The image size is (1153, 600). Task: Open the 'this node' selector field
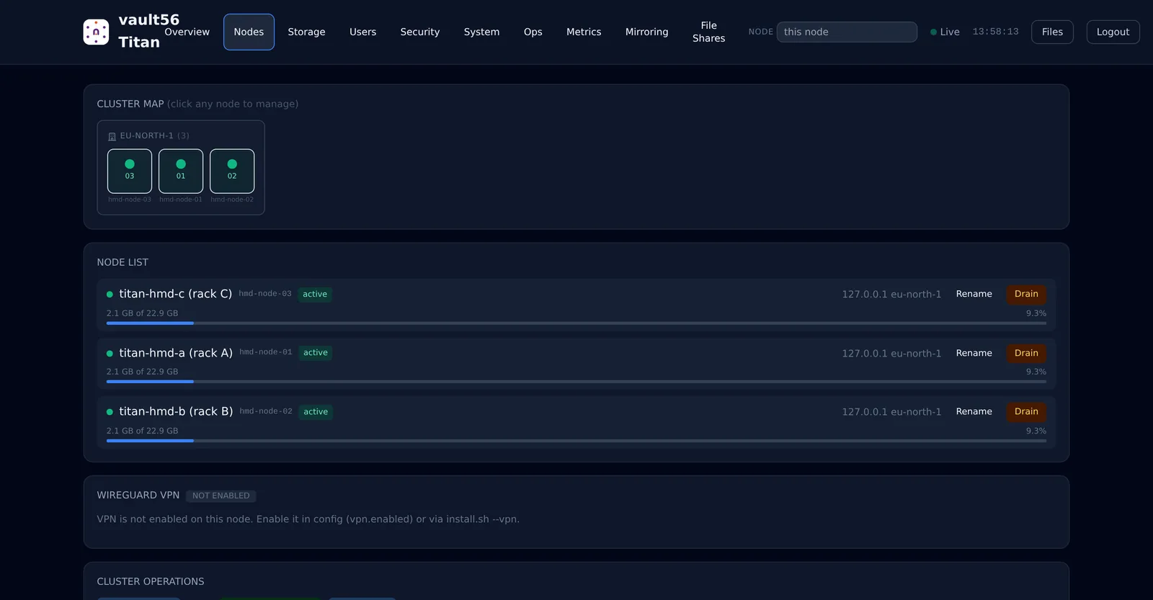click(847, 32)
